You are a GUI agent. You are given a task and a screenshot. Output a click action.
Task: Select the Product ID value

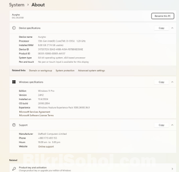point(51,54)
